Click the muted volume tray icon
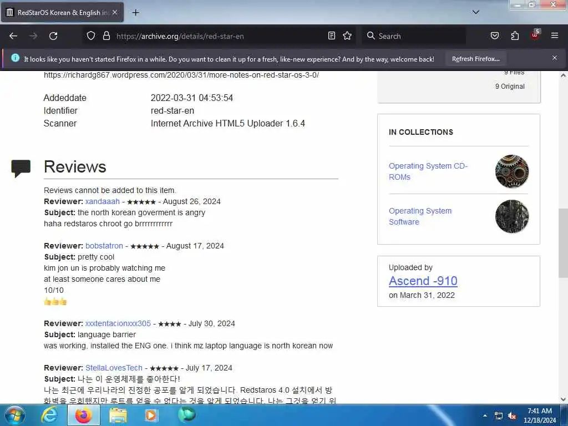568x426 pixels. point(512,416)
